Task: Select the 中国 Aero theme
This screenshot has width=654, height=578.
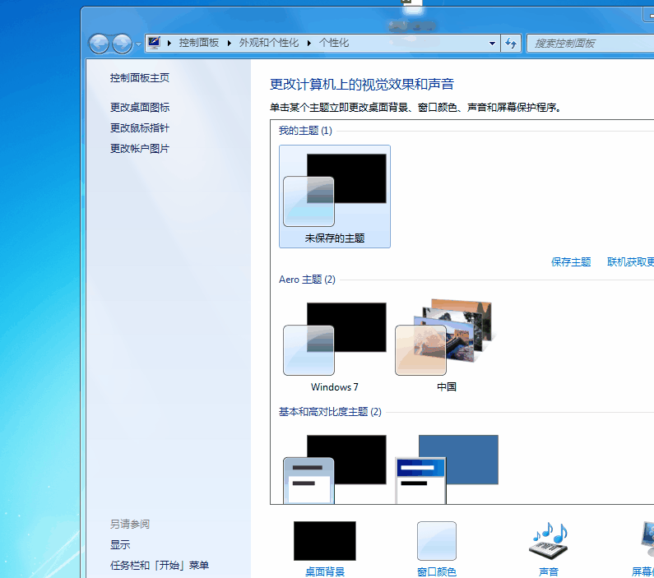Action: click(x=447, y=346)
